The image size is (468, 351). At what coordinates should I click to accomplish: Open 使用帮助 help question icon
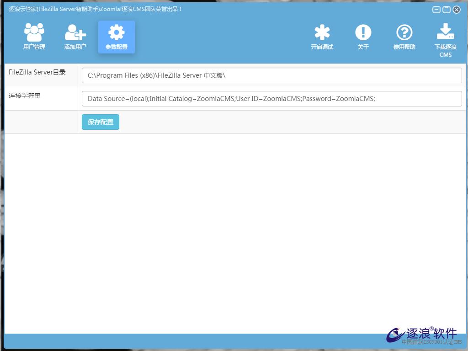coord(404,37)
